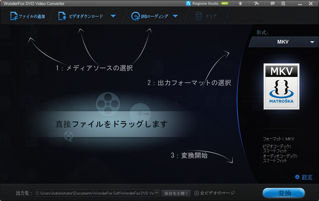This screenshot has height=201, width=319.
Task: Minimize the WonderFox window
Action: (x=300, y=4)
